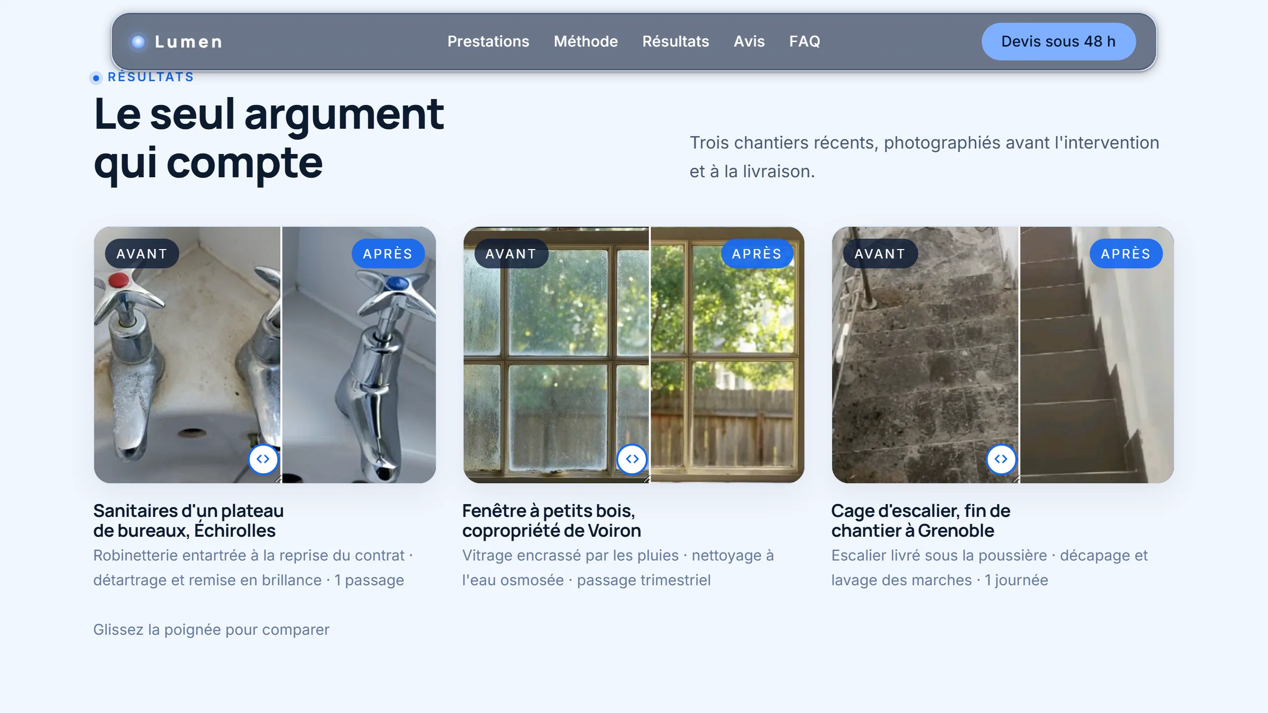
Task: Click the APRÈS badge on the staircase image
Action: click(1126, 254)
